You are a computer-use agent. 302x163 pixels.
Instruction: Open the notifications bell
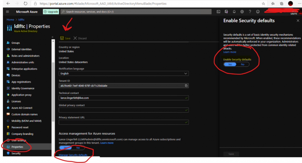coord(234,12)
